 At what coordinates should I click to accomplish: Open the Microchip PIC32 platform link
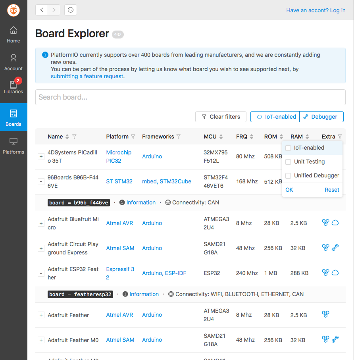pyautogui.click(x=119, y=156)
